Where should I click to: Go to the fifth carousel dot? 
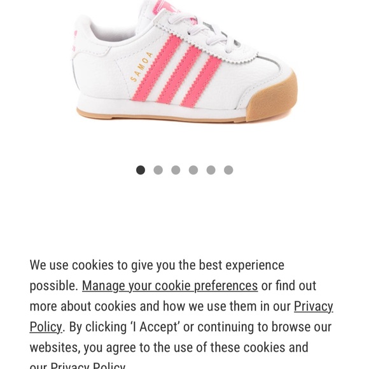(211, 170)
